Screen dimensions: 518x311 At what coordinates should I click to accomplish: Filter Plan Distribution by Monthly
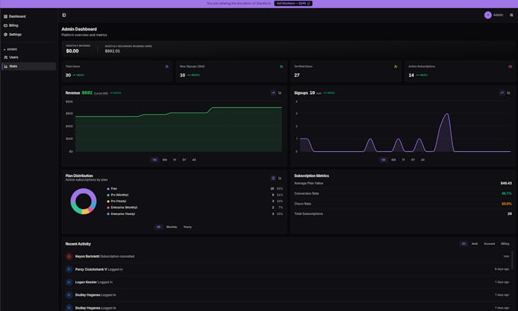click(171, 227)
